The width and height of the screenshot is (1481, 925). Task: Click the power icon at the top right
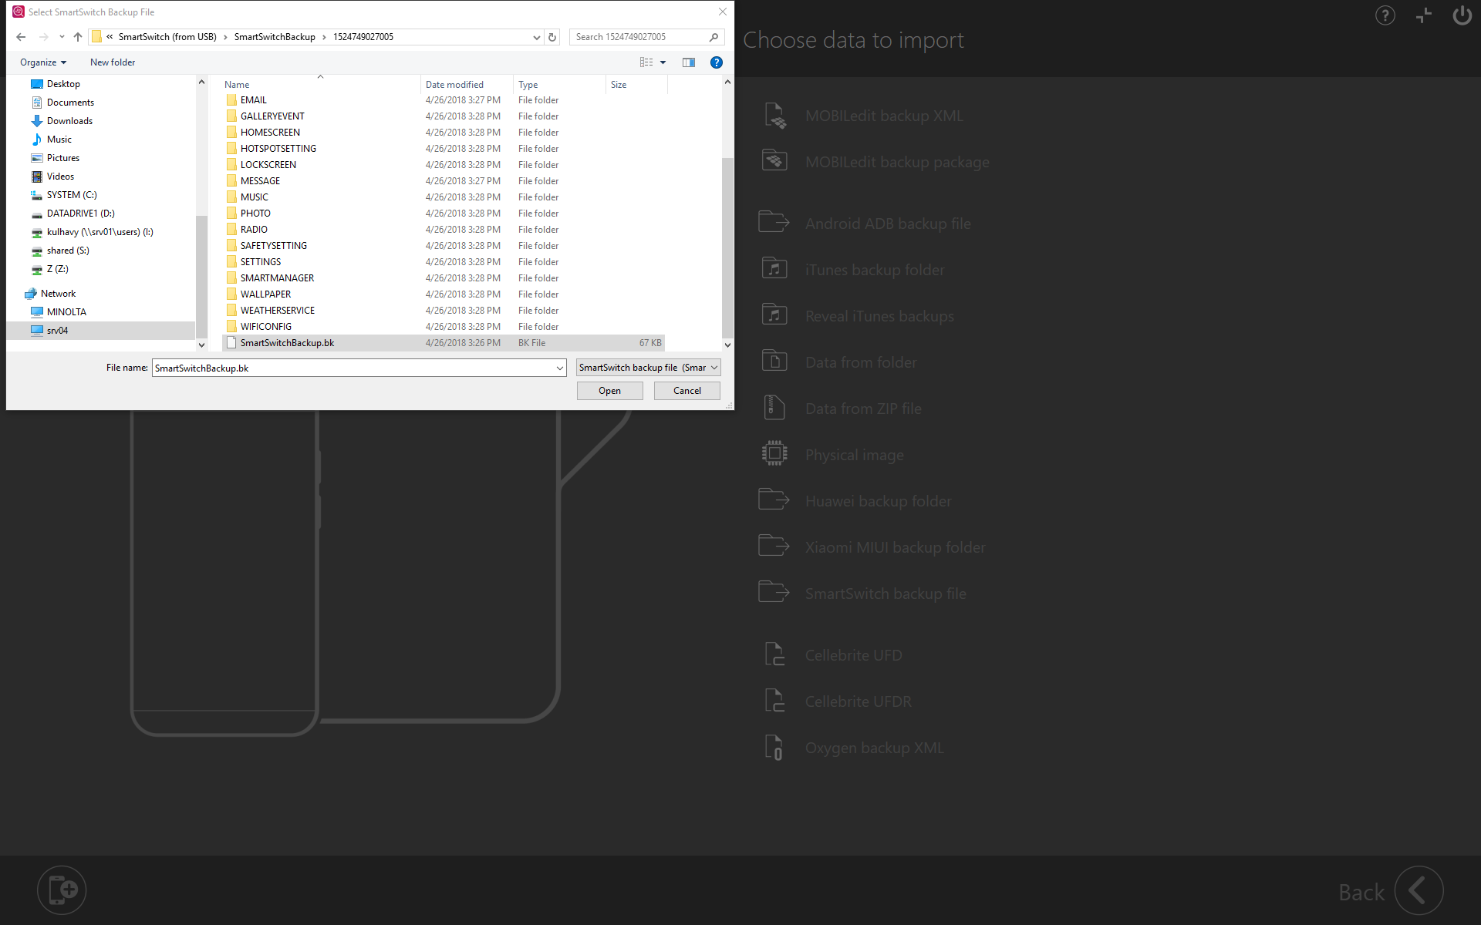tap(1462, 15)
